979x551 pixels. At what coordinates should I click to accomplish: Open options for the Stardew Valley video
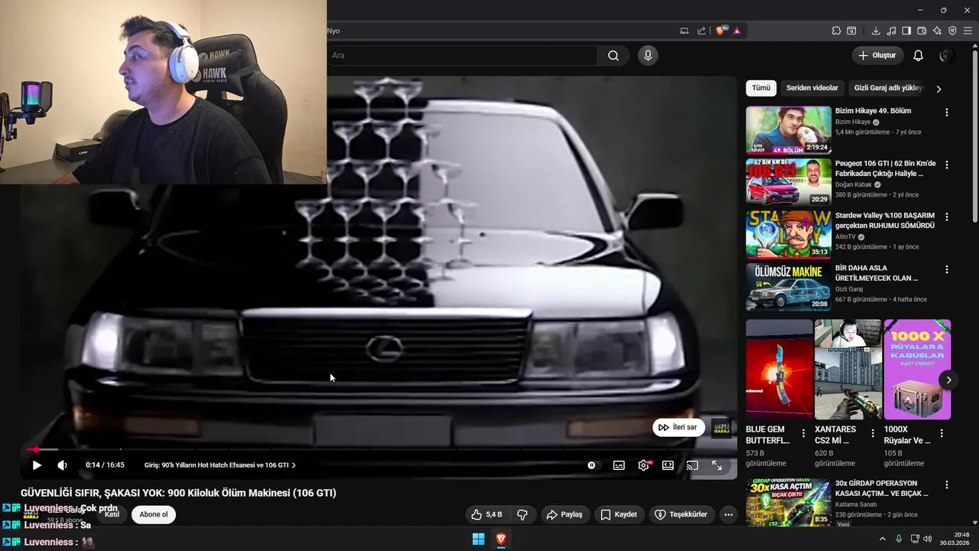click(x=947, y=217)
